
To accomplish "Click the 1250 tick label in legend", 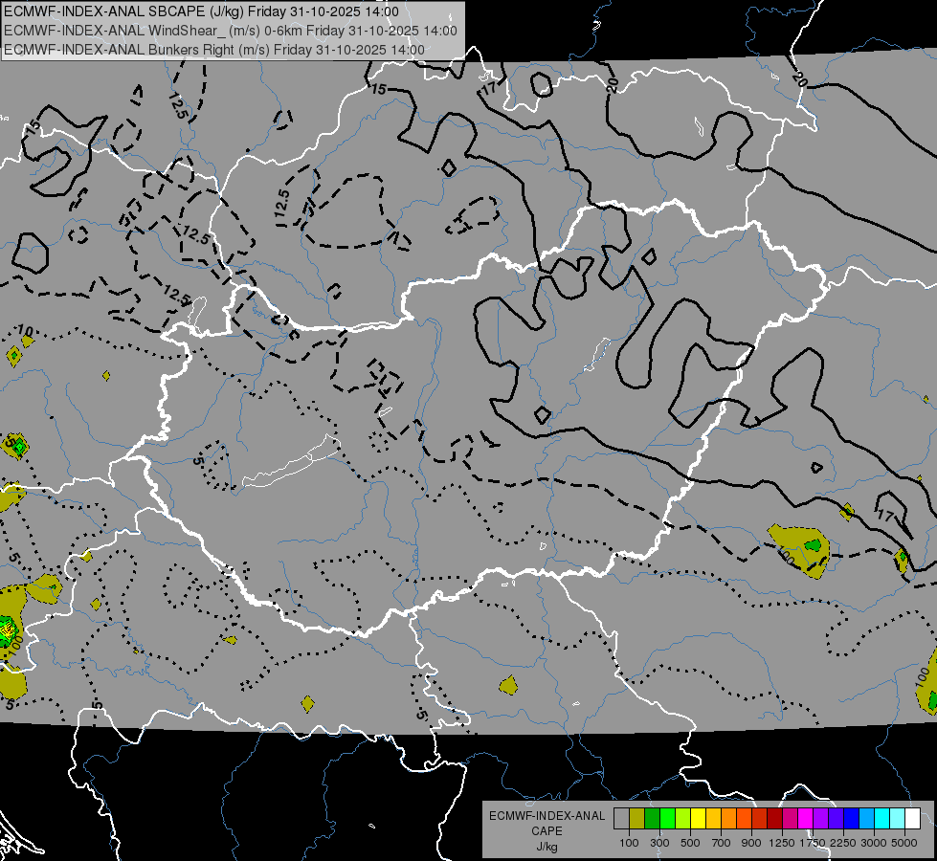I will pyautogui.click(x=782, y=843).
